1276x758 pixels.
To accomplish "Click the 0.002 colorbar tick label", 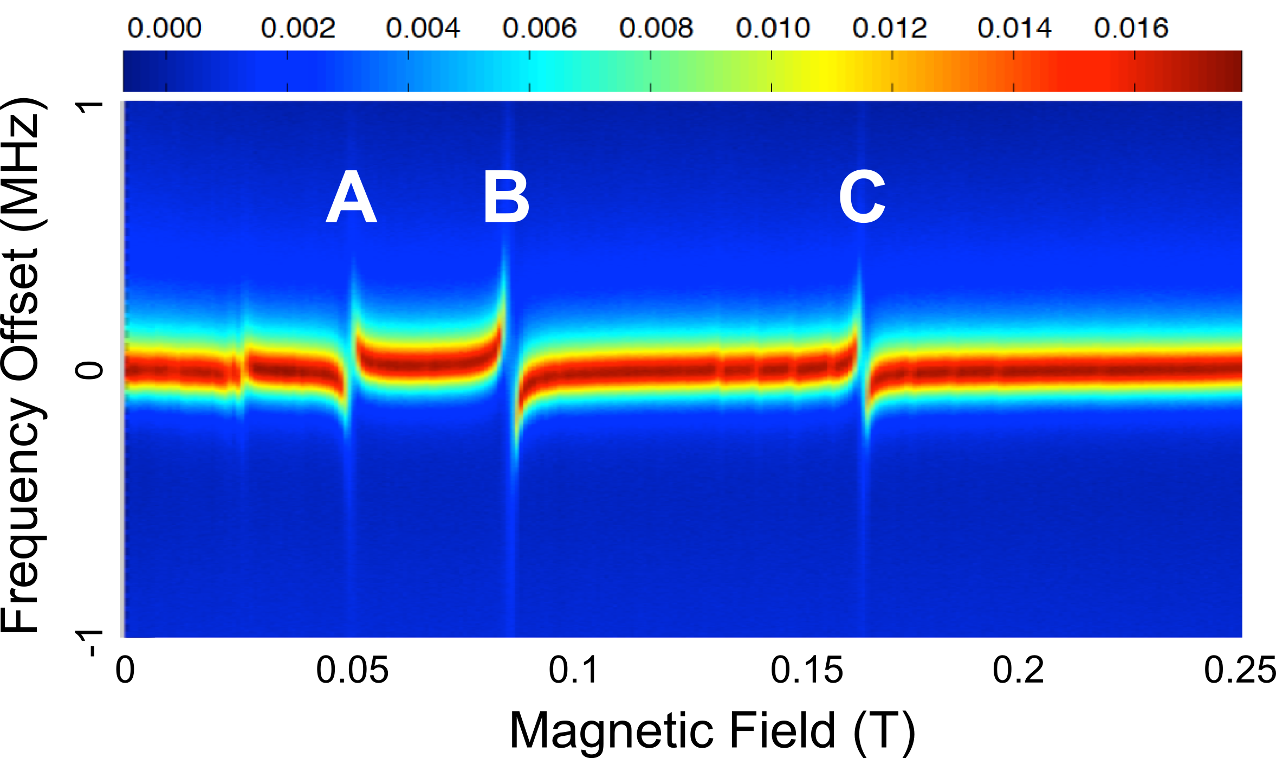I will pyautogui.click(x=298, y=28).
